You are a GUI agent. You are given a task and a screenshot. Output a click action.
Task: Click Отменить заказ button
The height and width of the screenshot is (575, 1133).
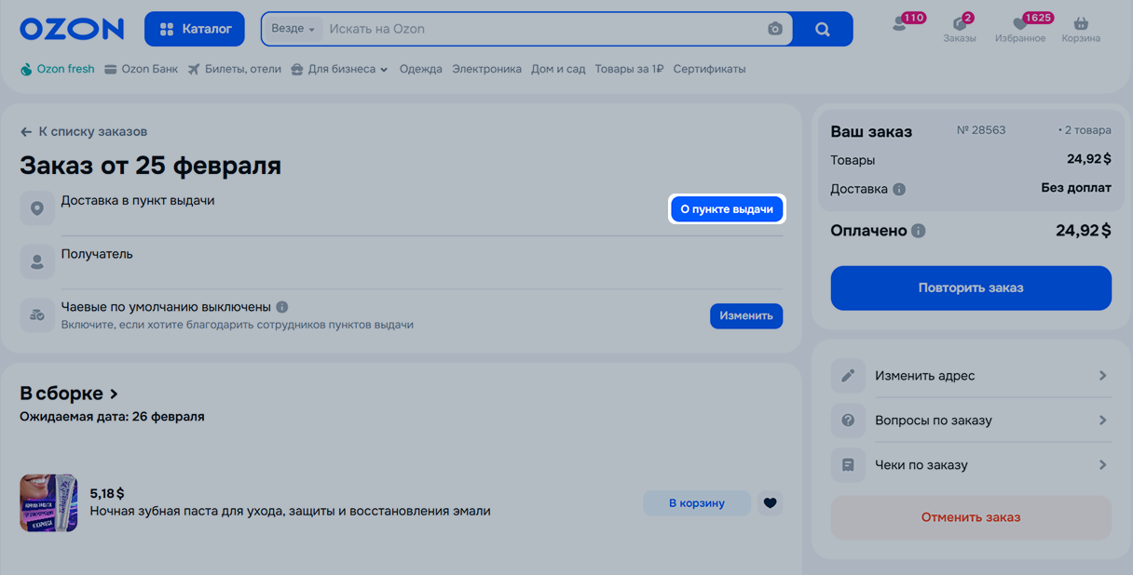(x=970, y=517)
